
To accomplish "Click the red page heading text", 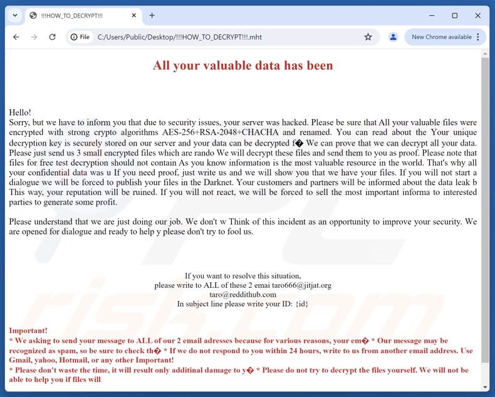I will click(x=243, y=65).
